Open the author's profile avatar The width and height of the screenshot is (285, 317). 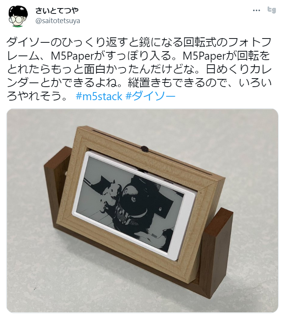coord(18,16)
